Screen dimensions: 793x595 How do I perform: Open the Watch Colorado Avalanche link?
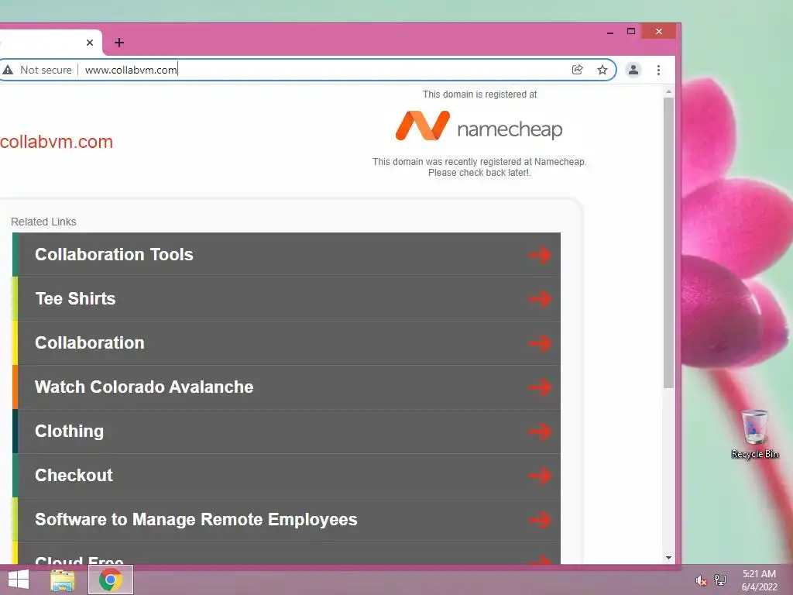tap(287, 387)
